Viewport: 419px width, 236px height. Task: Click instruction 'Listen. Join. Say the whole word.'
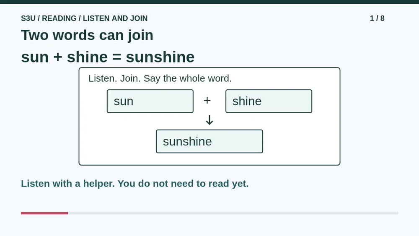pos(160,78)
